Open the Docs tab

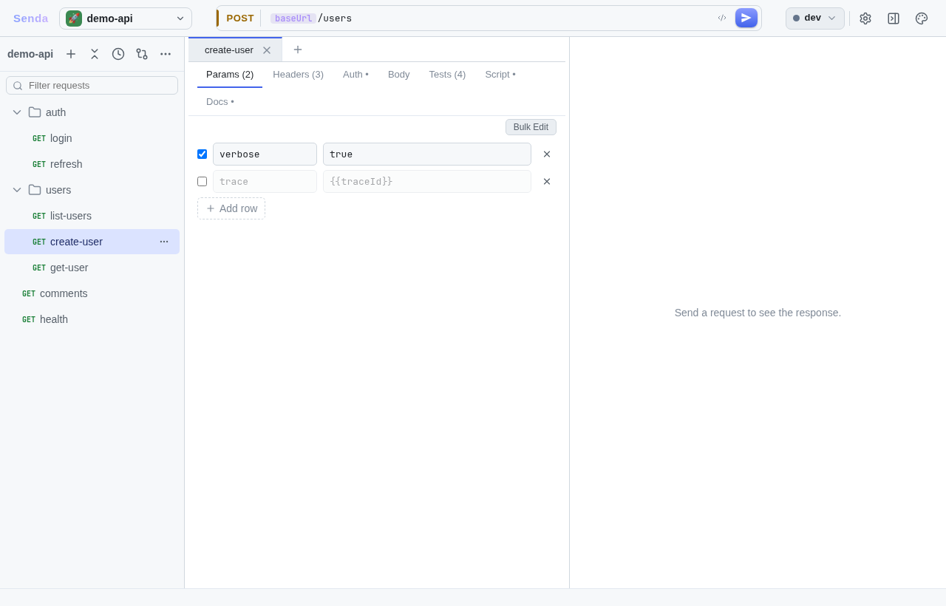click(220, 102)
